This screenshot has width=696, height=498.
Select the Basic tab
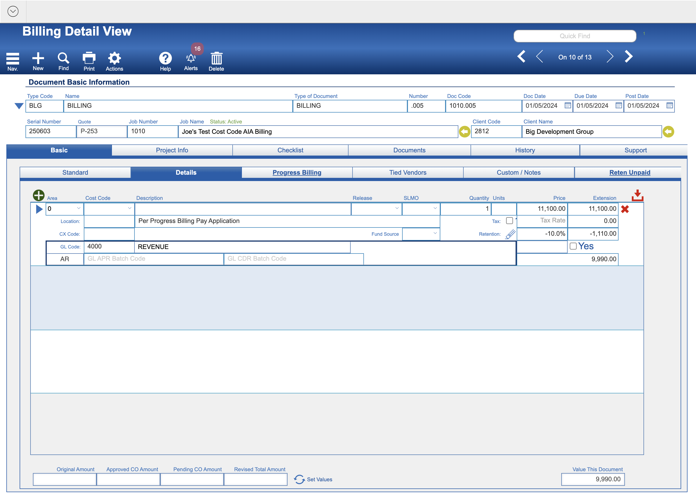(x=59, y=150)
